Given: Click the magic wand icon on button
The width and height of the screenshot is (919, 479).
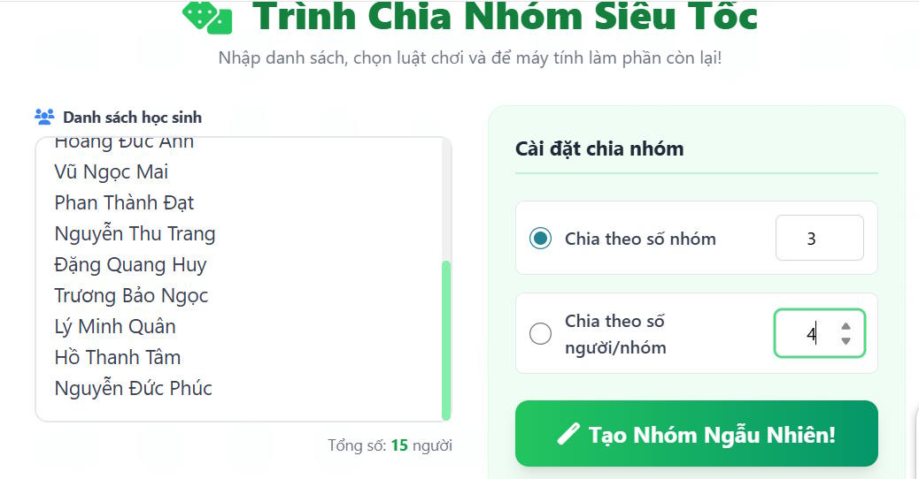Looking at the screenshot, I should tap(568, 434).
